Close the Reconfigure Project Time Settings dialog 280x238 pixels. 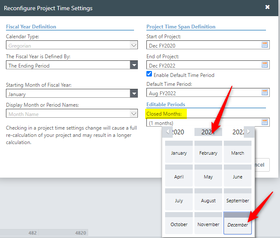(267, 7)
